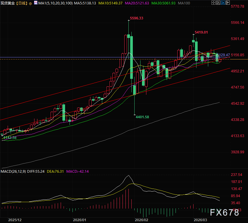The height and width of the screenshot is (223, 248).
Task: Click the 5129.47 current price tag
Action: (x=224, y=55)
